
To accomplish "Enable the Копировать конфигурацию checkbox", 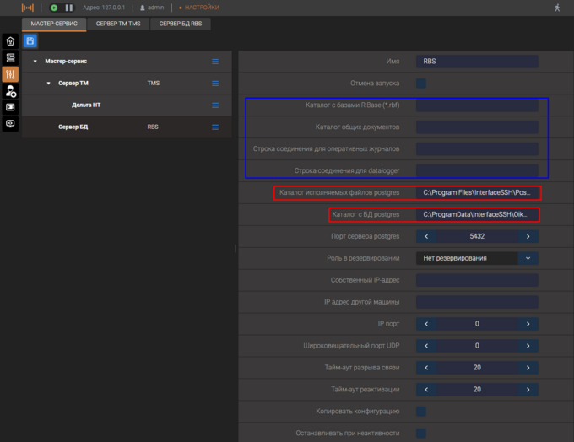I will [421, 412].
